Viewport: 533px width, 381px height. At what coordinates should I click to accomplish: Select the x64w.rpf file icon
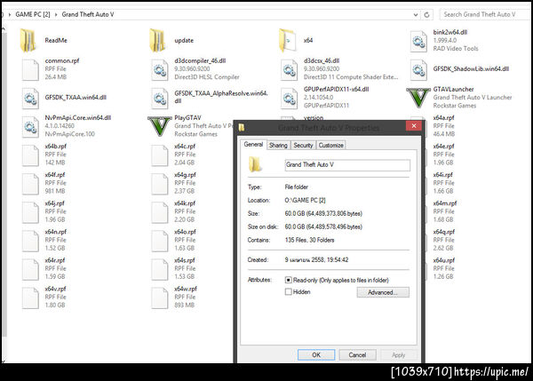tap(159, 298)
